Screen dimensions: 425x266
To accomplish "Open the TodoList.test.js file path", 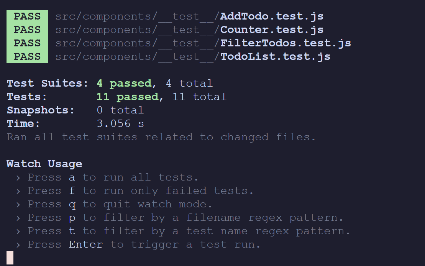I will tap(193, 57).
